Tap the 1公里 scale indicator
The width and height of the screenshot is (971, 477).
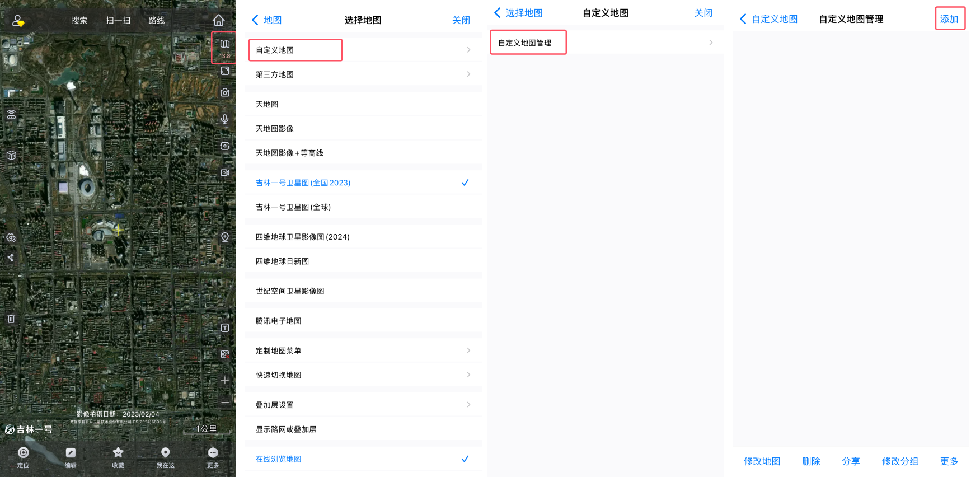point(207,429)
